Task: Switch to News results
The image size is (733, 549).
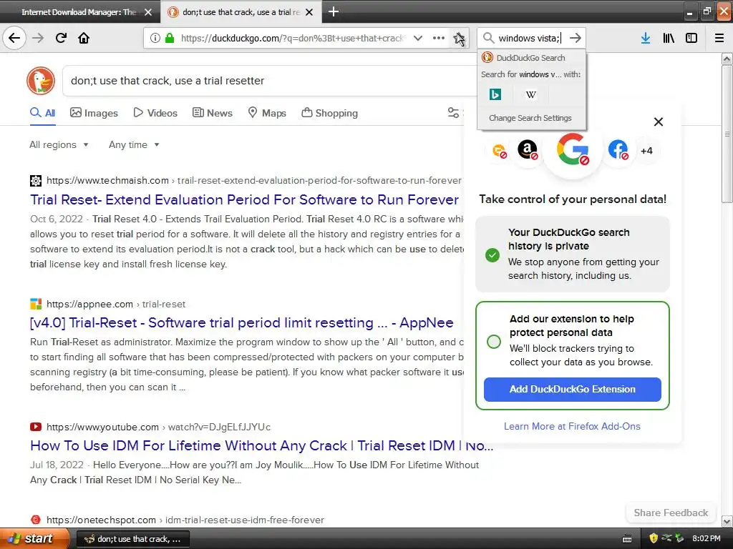Action: (213, 112)
